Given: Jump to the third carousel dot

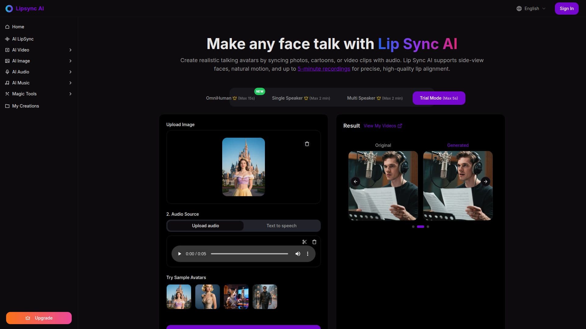Looking at the screenshot, I should point(428,227).
